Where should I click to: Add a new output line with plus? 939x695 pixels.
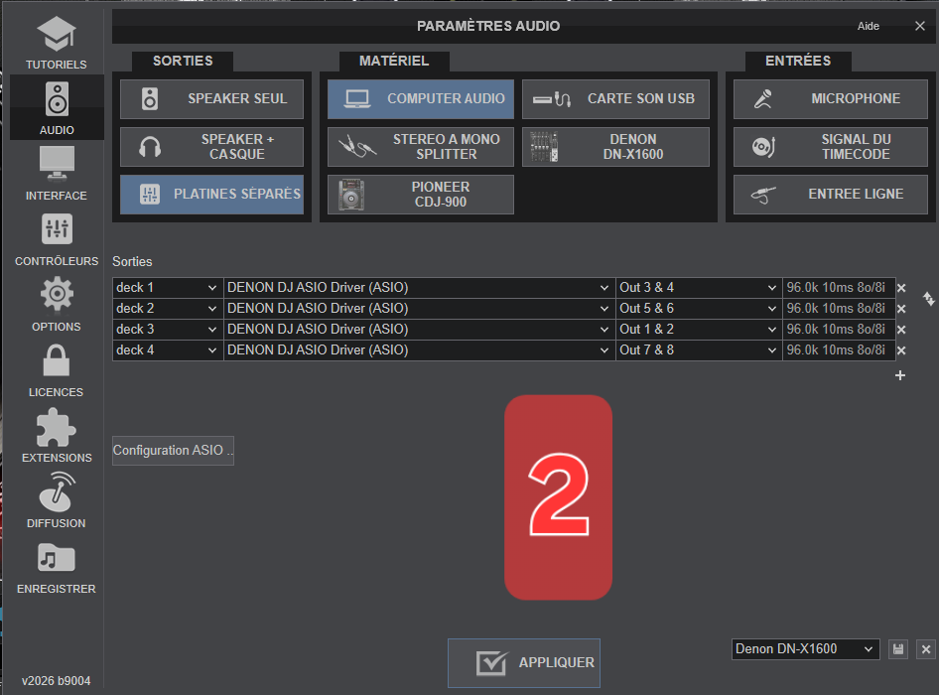[x=900, y=375]
